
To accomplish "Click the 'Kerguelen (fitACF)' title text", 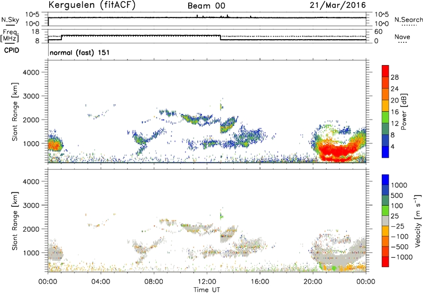I will pos(91,5).
